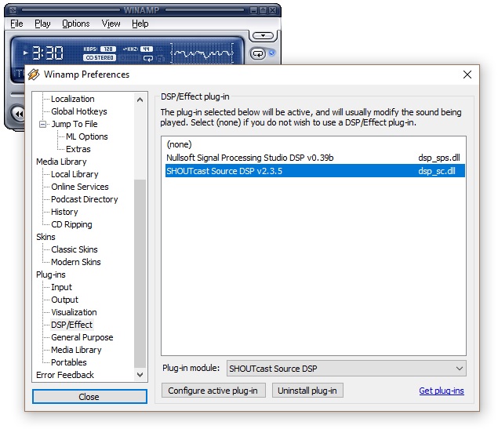Screen dimensions: 498x429
Task: Select Jump To File in the tree
Action: (x=75, y=124)
